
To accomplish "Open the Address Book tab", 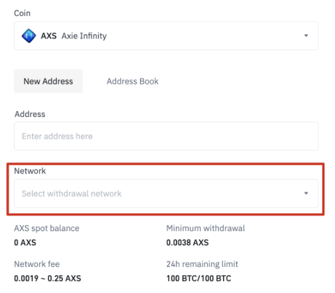I will click(133, 81).
